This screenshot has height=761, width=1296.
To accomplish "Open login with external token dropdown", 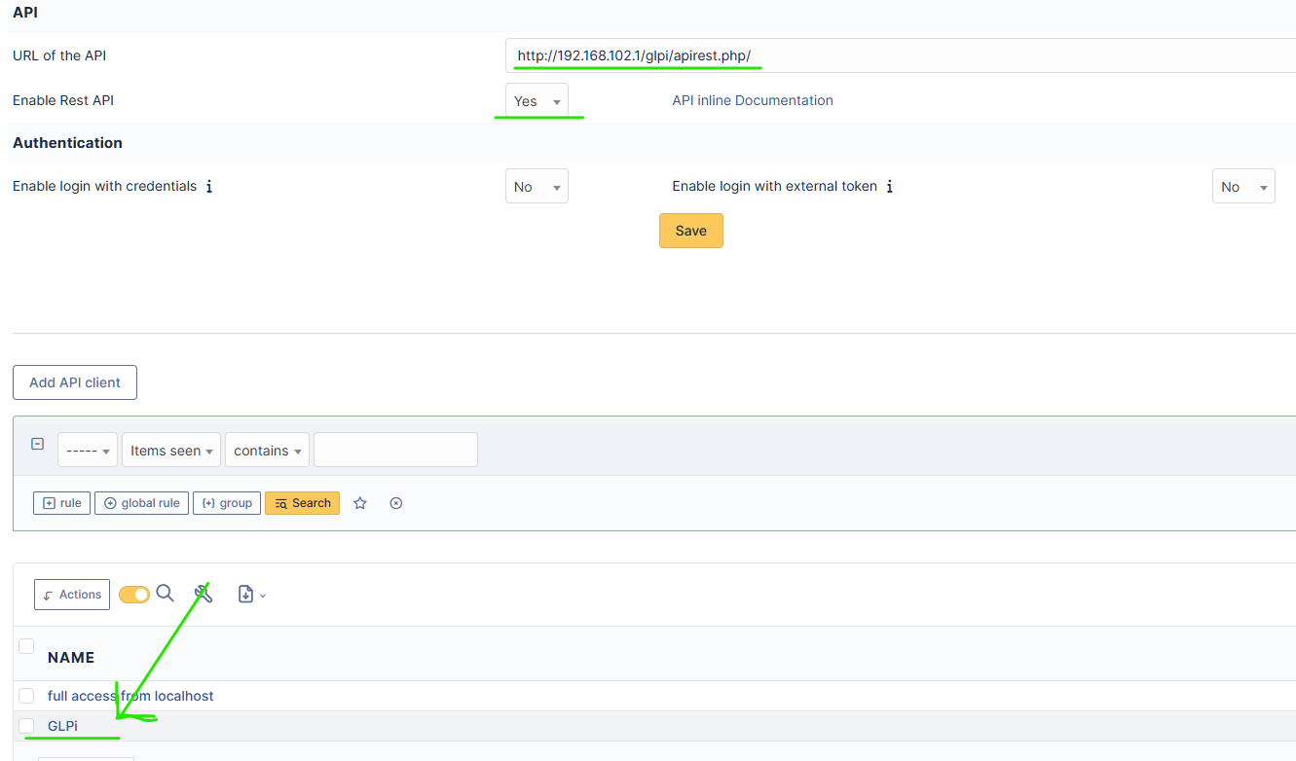I will click(x=1243, y=187).
